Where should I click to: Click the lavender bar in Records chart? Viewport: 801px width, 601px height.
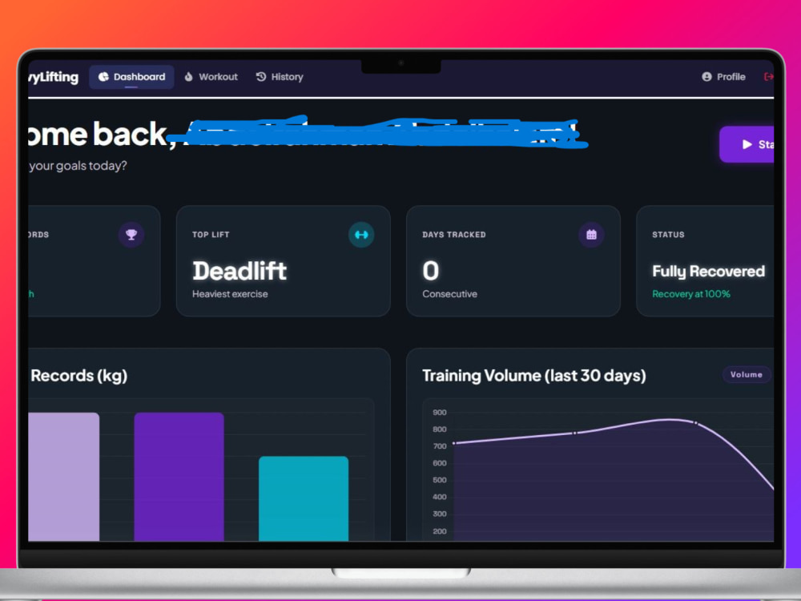tap(64, 476)
